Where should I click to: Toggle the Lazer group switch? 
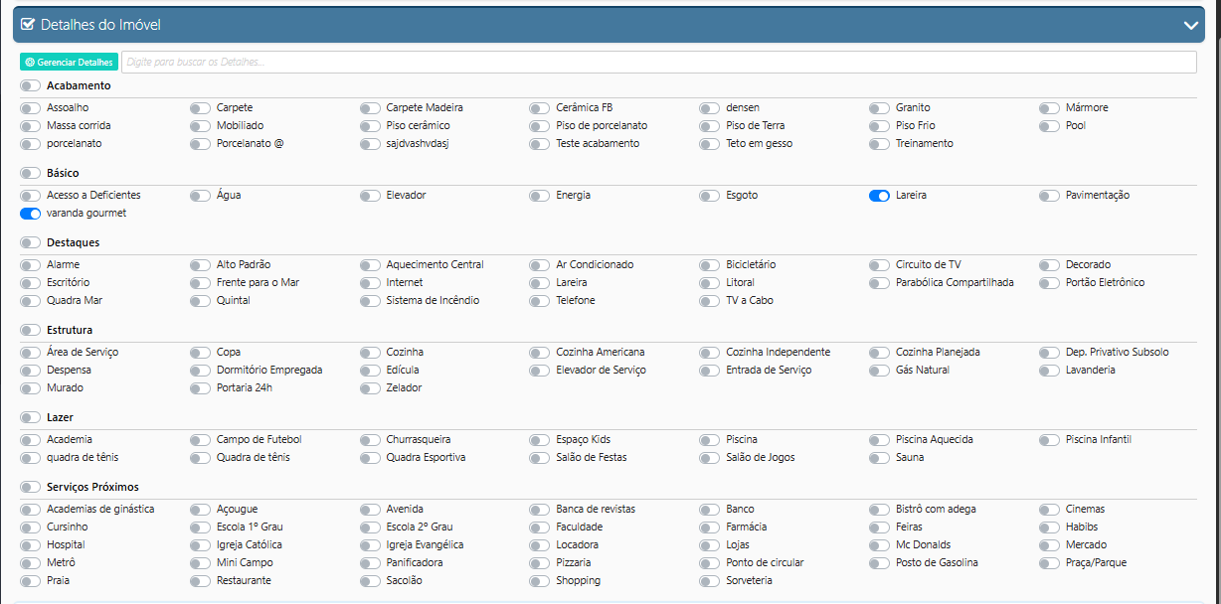pos(30,418)
